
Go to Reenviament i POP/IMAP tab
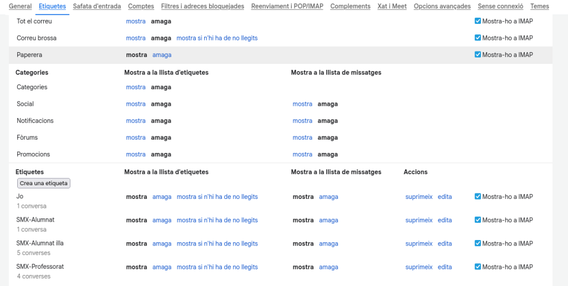click(287, 6)
